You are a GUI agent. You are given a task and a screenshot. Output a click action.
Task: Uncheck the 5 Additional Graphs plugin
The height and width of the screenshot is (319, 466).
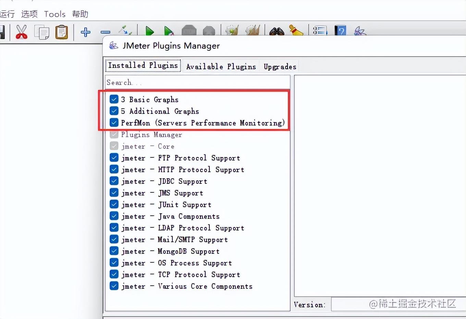point(114,111)
